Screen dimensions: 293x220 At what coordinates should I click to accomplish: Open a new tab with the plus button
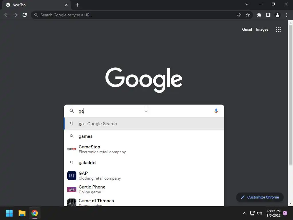[x=77, y=5]
